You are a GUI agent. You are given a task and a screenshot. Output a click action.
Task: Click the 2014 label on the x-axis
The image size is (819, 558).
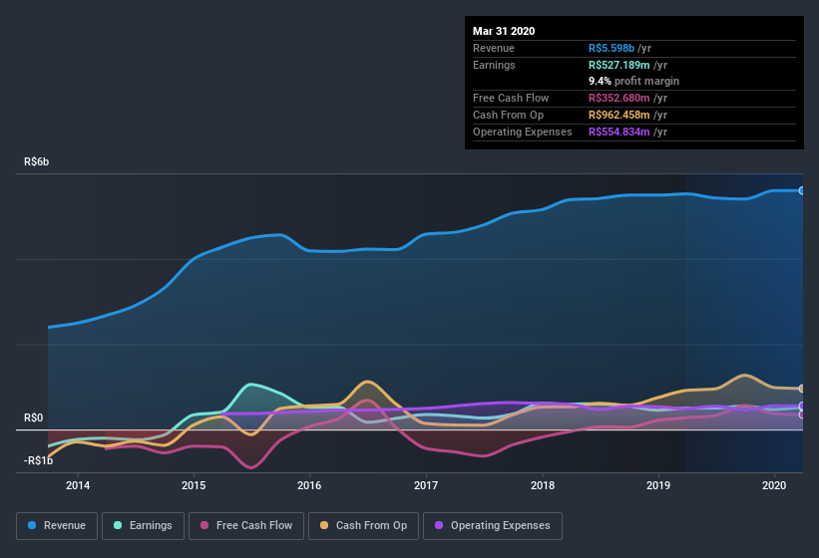(x=78, y=485)
